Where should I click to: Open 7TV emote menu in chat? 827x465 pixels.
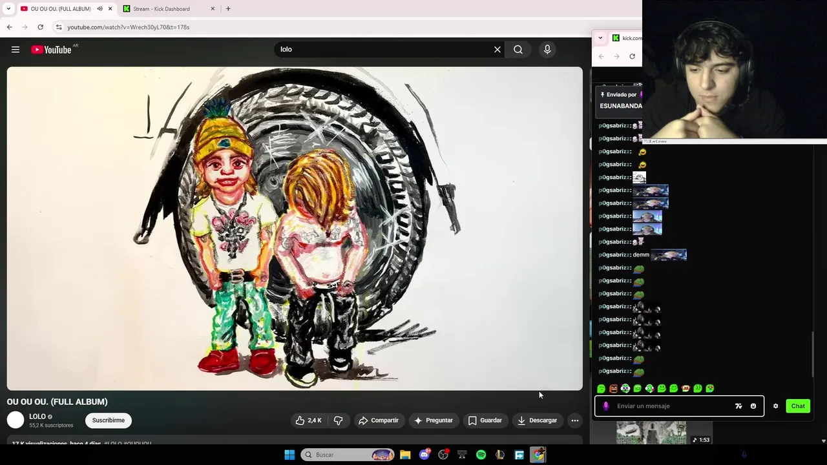(x=738, y=406)
